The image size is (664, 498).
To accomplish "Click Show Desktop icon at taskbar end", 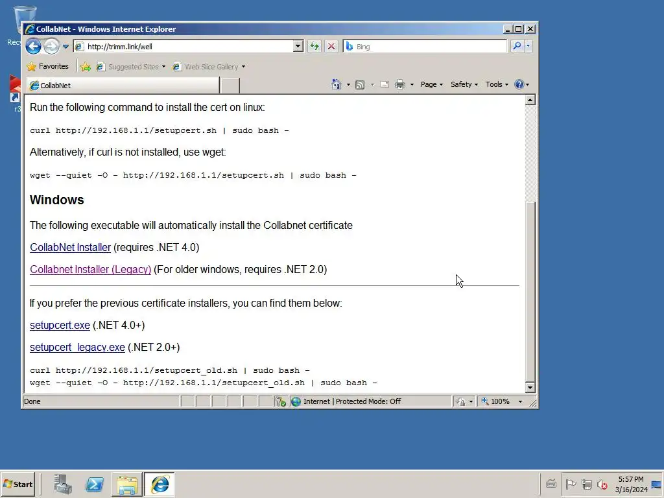I will [x=656, y=484].
